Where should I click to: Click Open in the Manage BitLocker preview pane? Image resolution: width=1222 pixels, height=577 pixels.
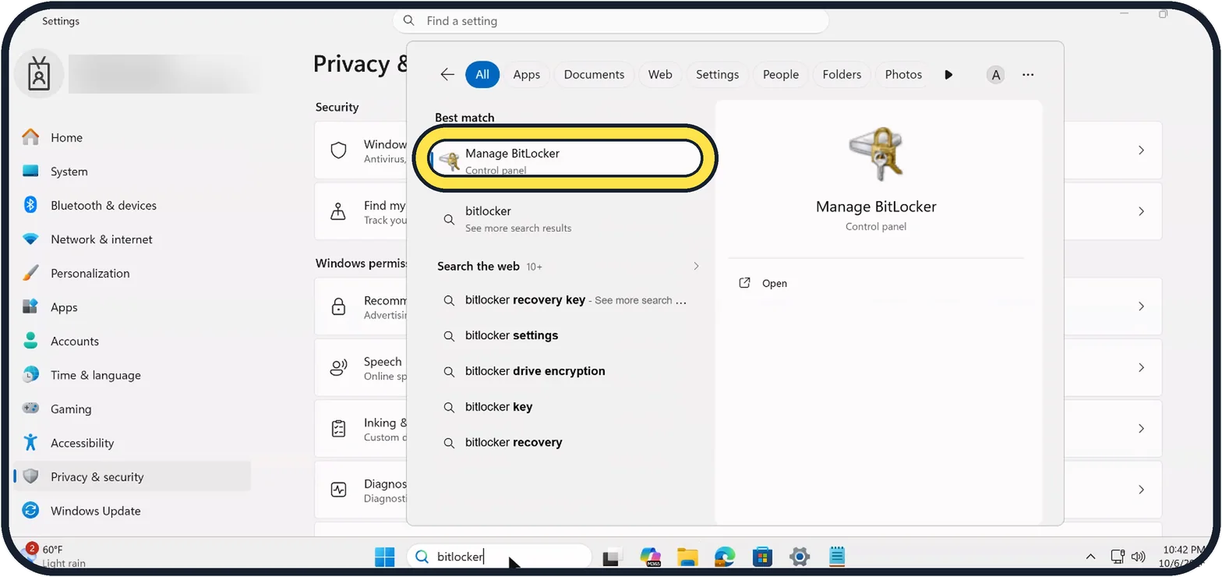pyautogui.click(x=774, y=283)
